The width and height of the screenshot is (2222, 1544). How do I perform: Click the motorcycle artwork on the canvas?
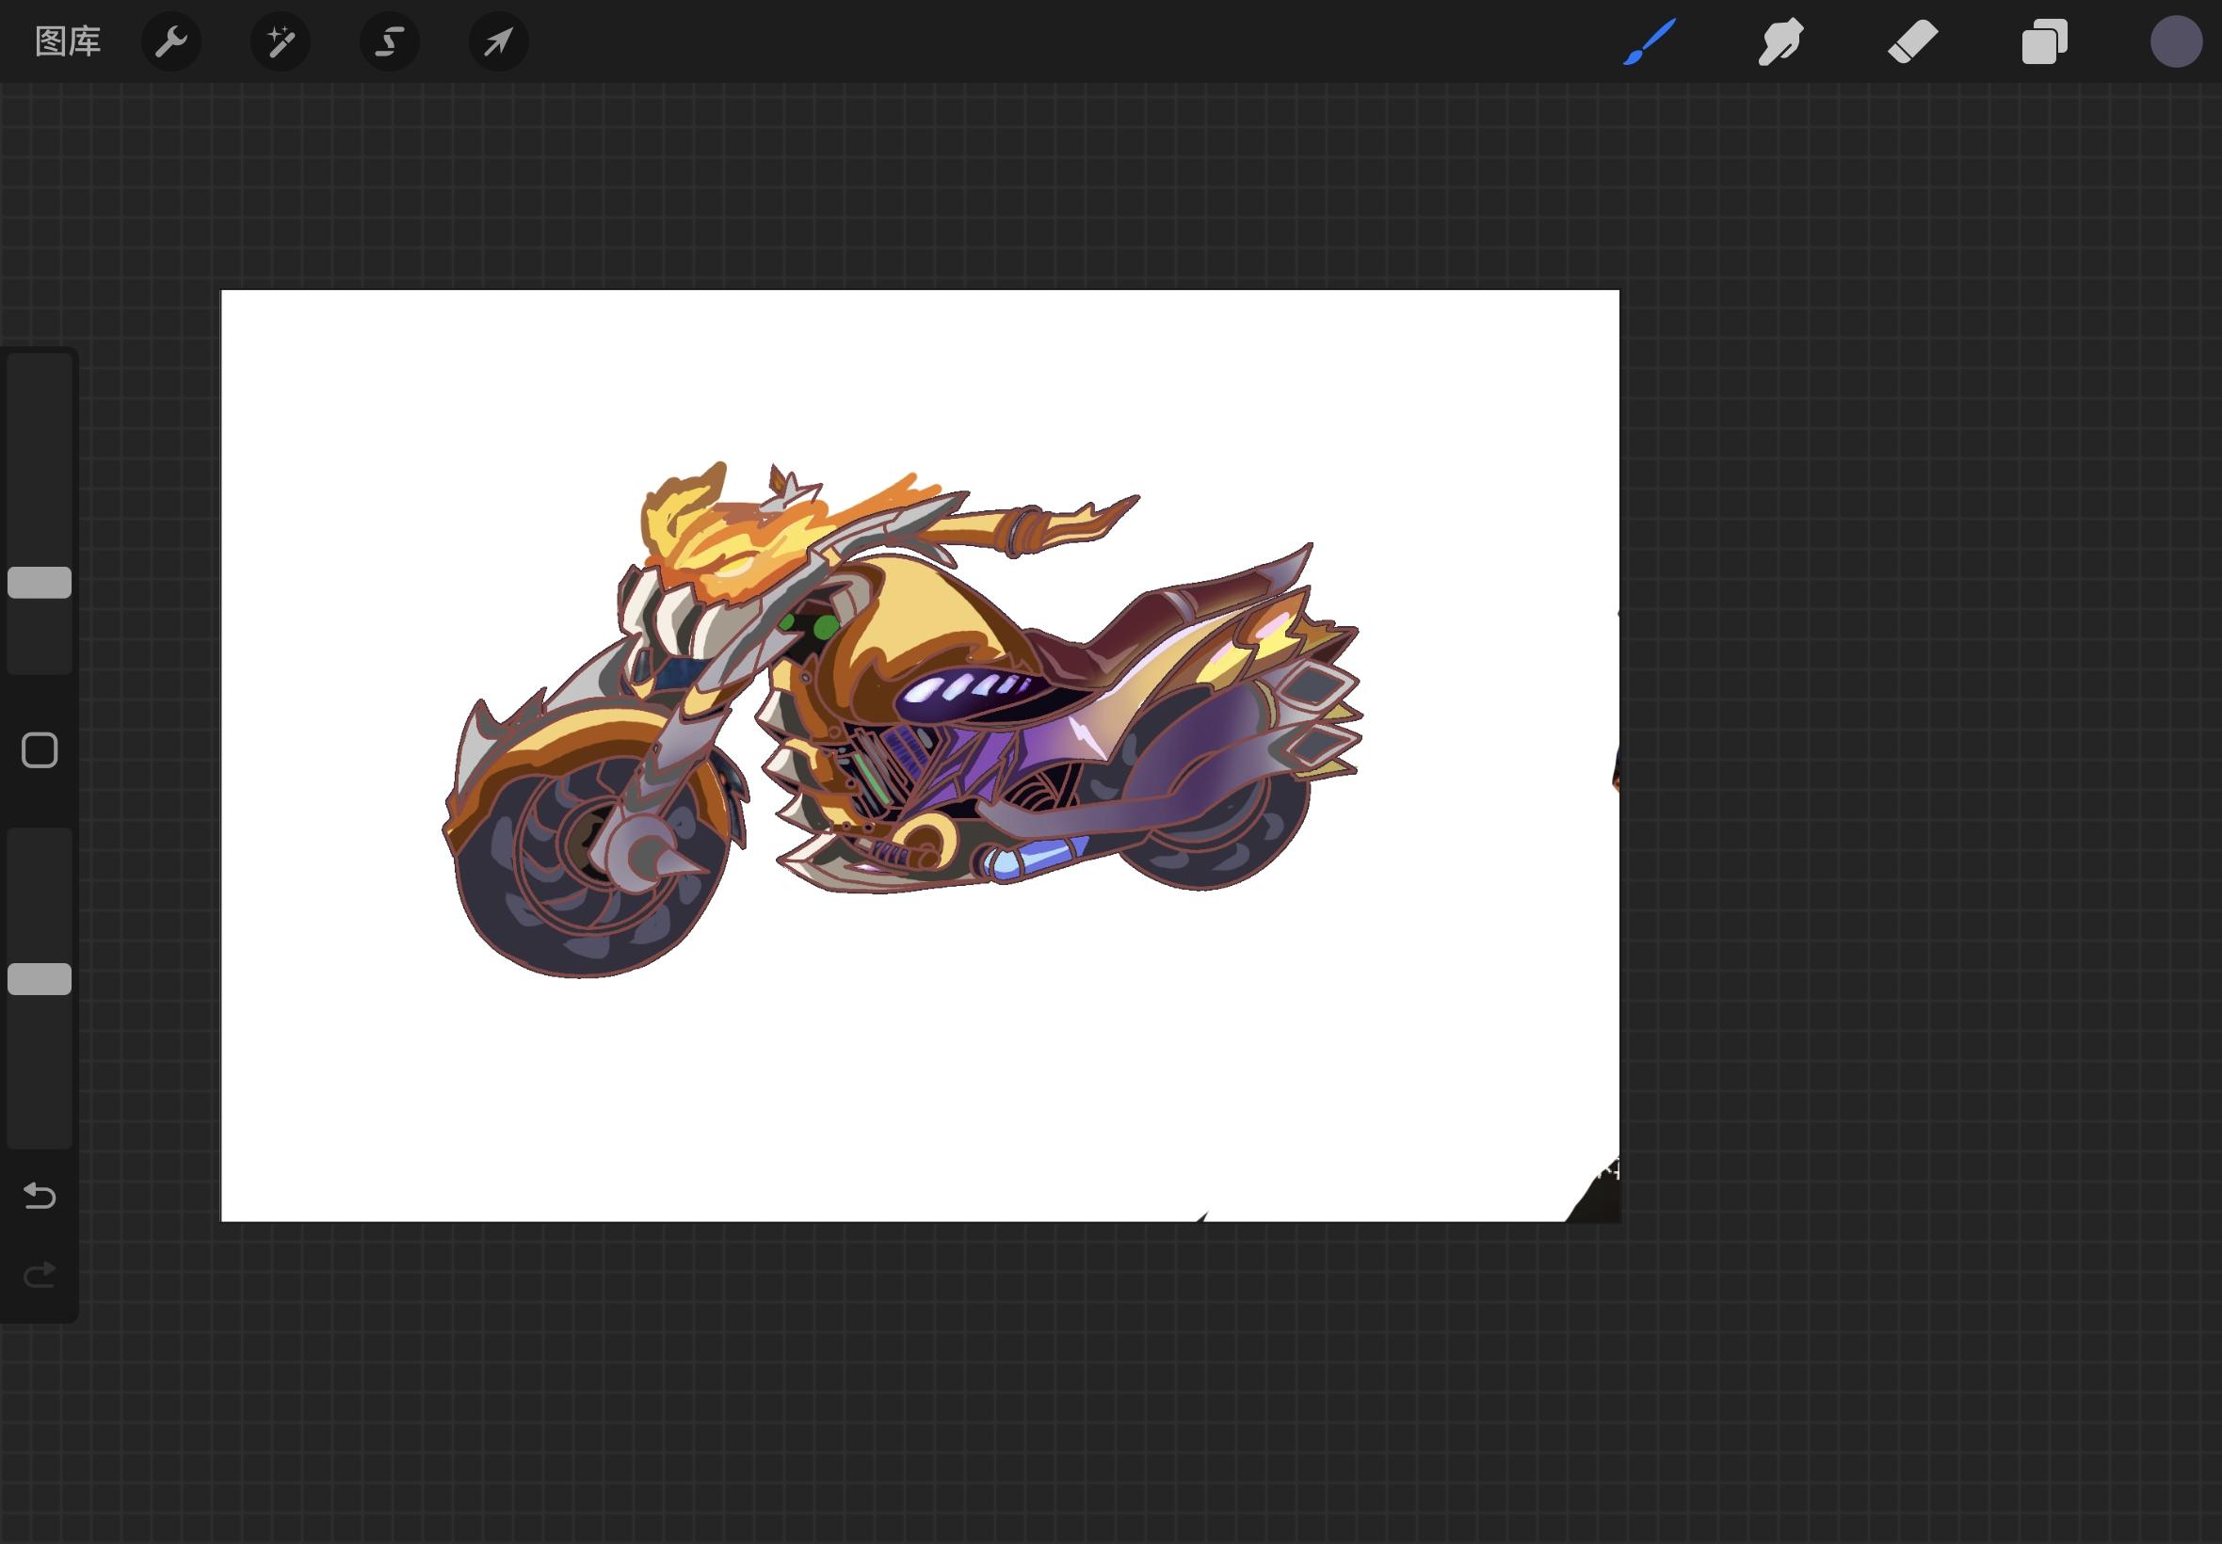click(902, 720)
